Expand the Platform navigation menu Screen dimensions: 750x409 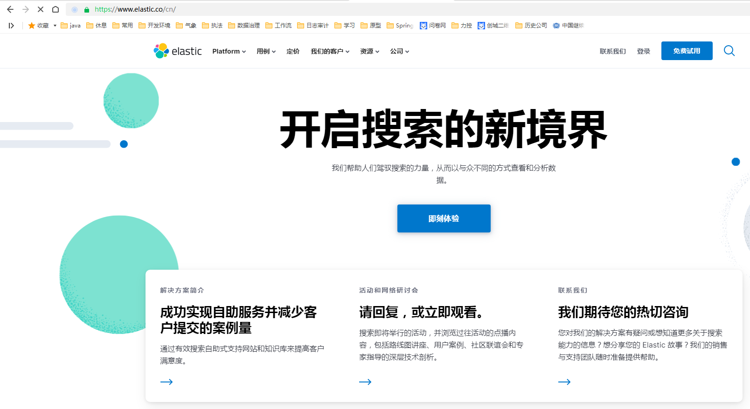[x=229, y=51]
